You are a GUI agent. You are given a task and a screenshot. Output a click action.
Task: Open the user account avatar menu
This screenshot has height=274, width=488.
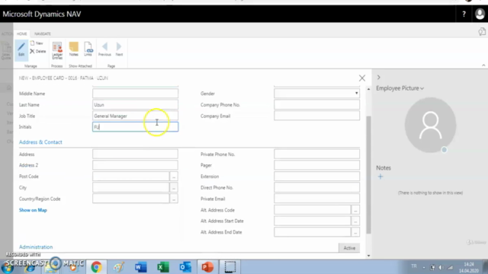click(480, 14)
